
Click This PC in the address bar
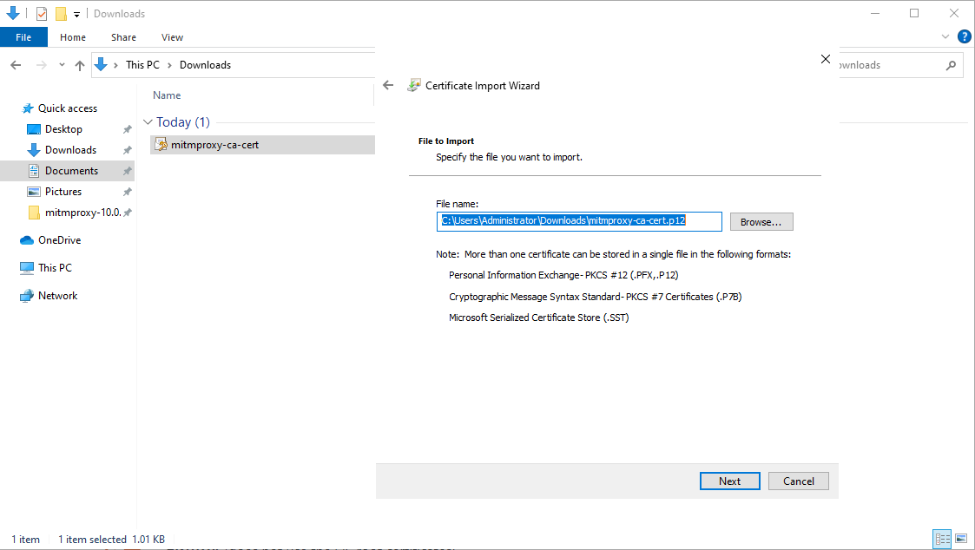(x=142, y=65)
